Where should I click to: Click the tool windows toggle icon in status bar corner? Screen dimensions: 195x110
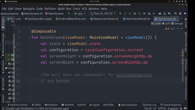(3, 108)
